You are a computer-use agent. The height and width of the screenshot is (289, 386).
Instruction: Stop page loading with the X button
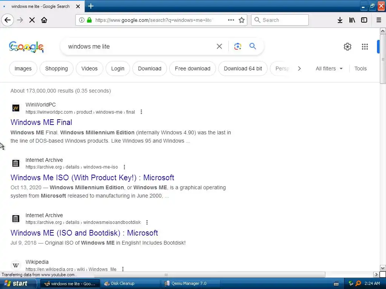point(32,20)
